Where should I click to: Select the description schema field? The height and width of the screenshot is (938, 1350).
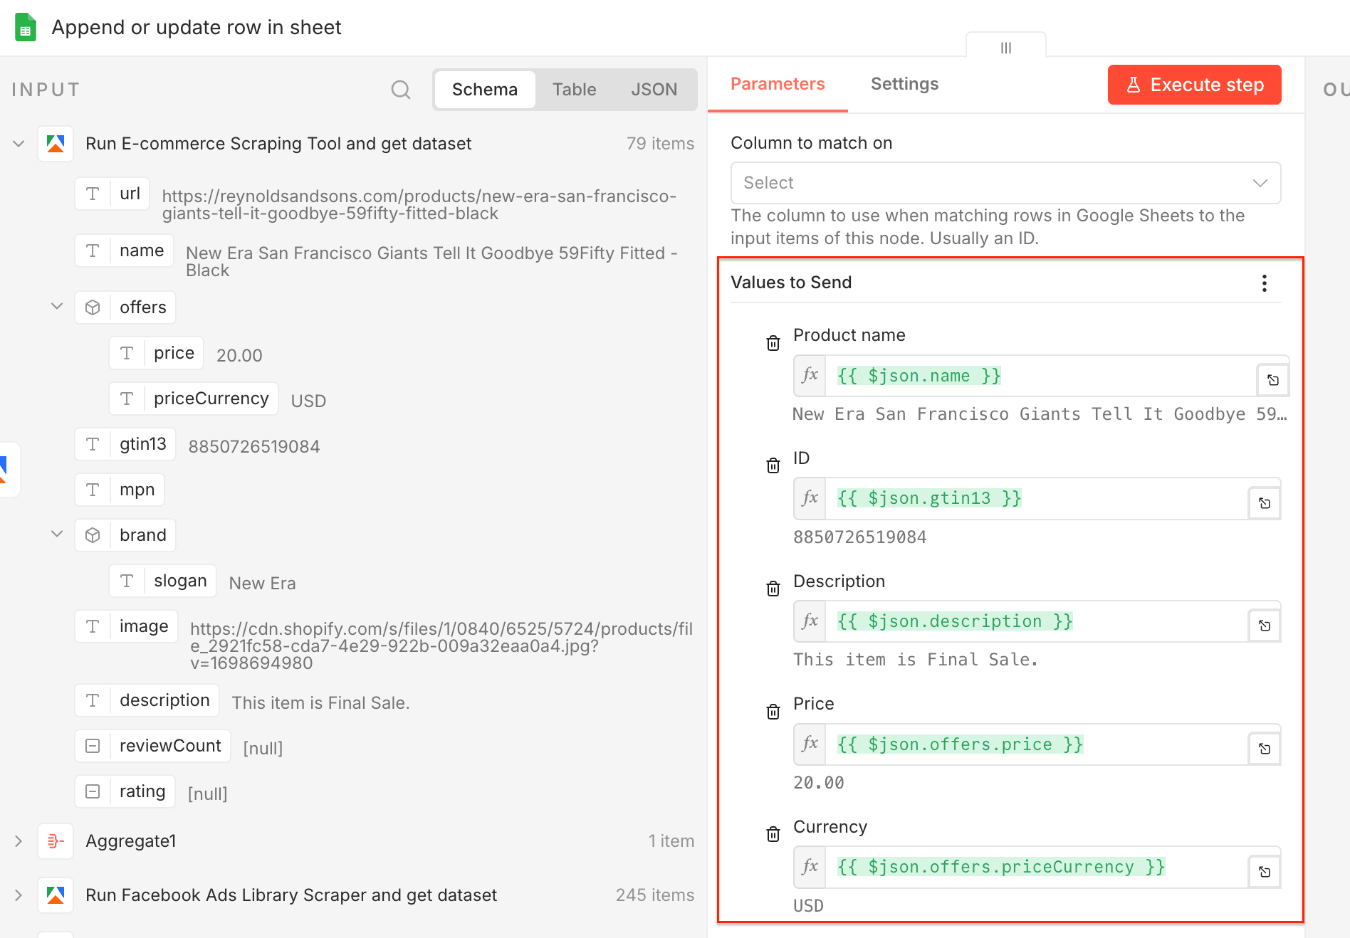click(147, 700)
